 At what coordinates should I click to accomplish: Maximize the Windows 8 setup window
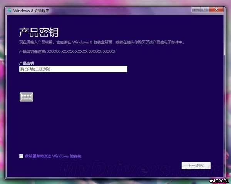point(205,10)
